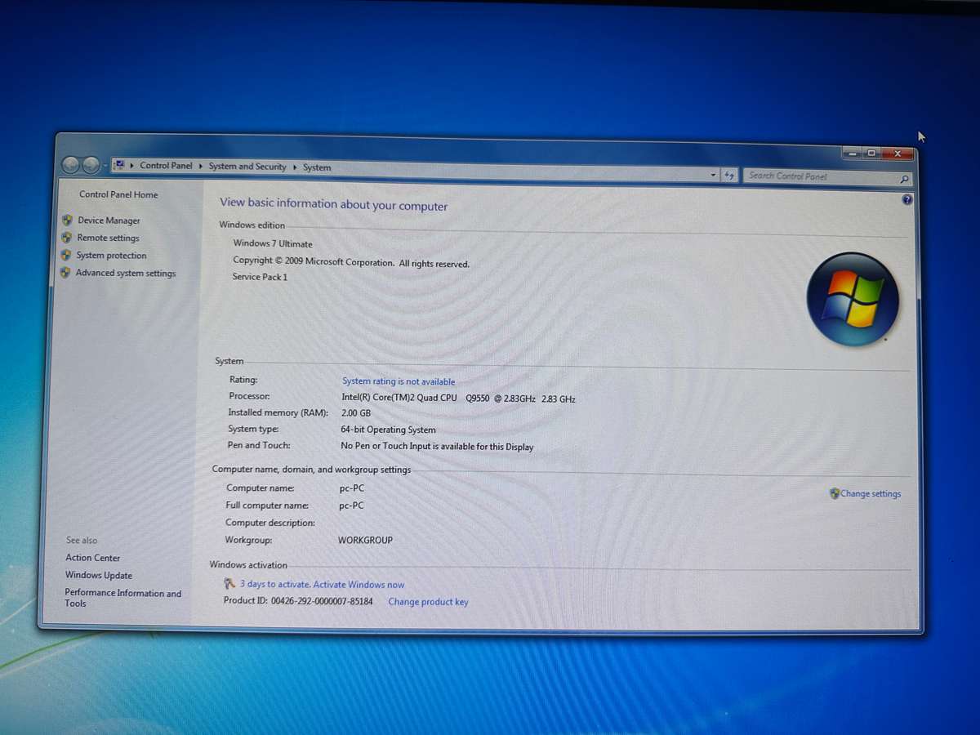Screen dimensions: 980x735
Task: Open Change product key
Action: pos(428,602)
